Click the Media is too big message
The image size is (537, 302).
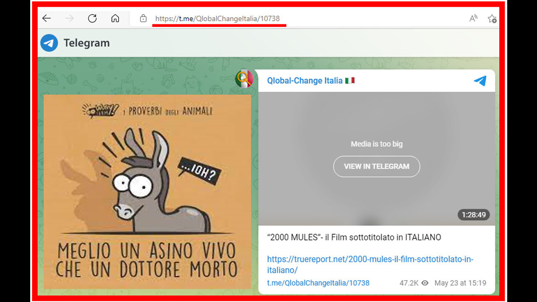click(377, 144)
